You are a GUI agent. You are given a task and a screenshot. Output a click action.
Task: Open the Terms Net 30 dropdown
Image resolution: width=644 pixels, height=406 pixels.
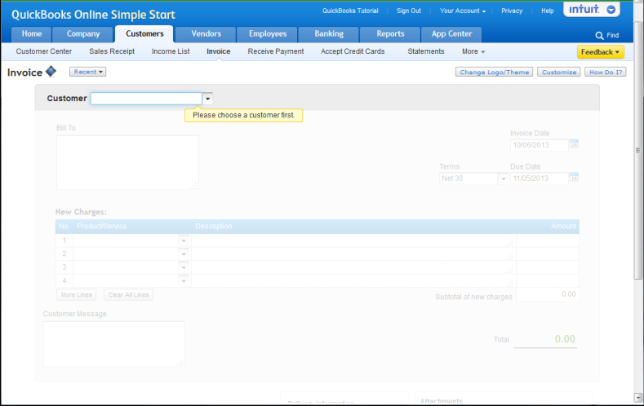[503, 179]
